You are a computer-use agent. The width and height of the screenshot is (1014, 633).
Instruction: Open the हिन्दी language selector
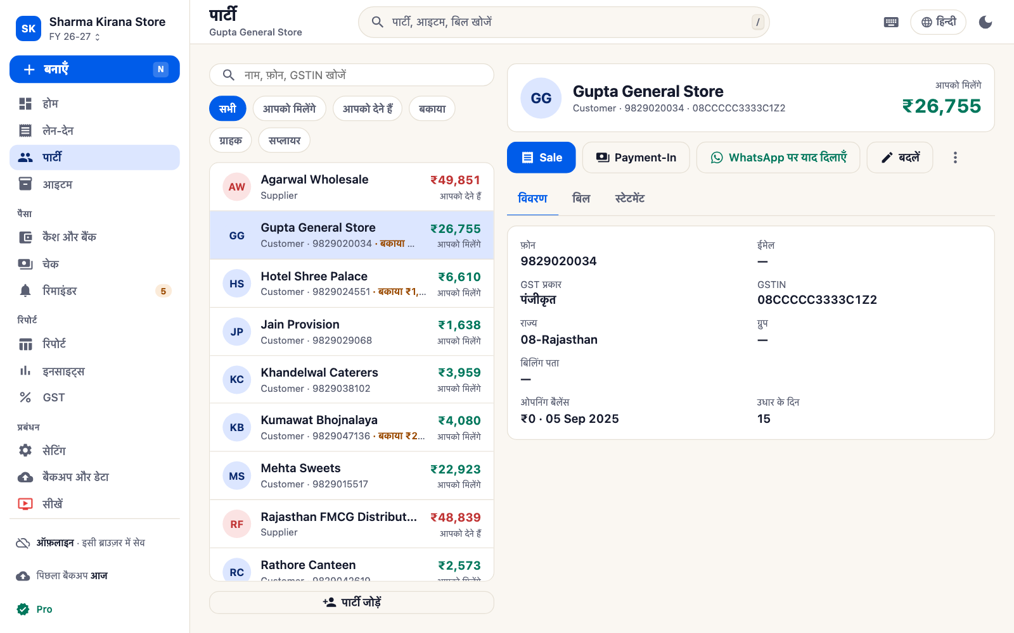[938, 22]
